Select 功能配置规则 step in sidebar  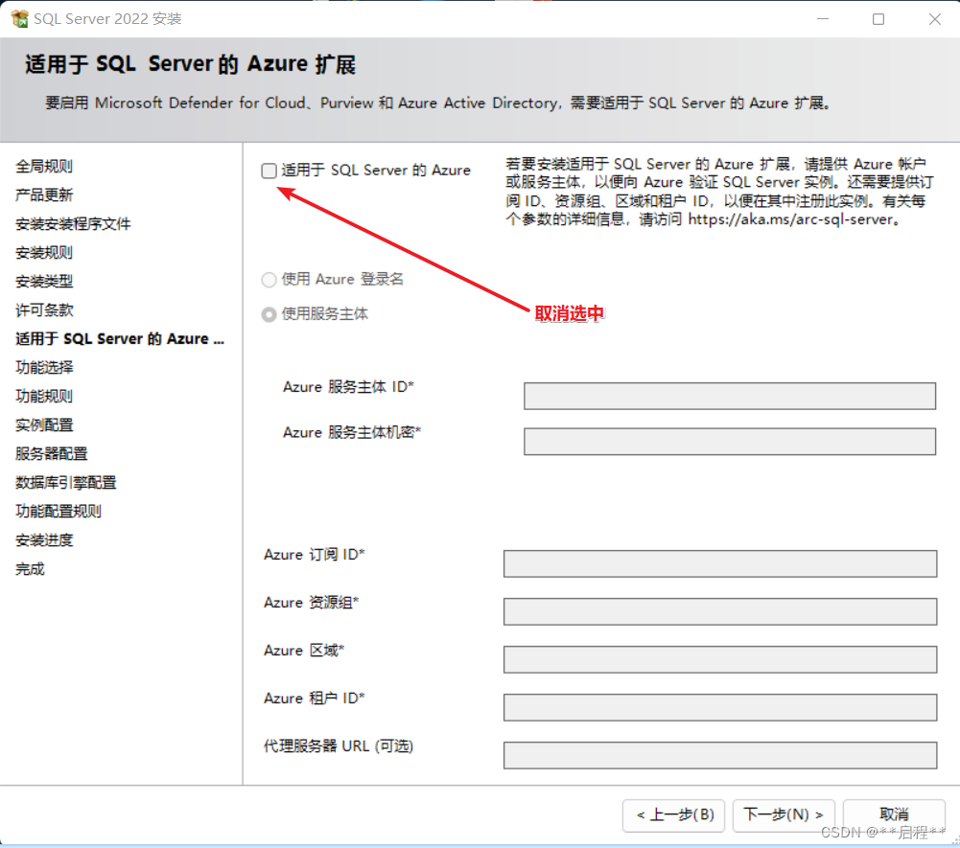59,511
